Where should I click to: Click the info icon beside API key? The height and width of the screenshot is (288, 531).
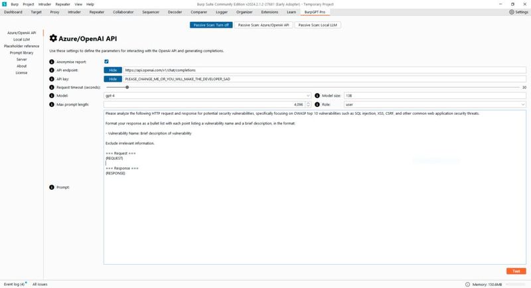[x=52, y=79]
